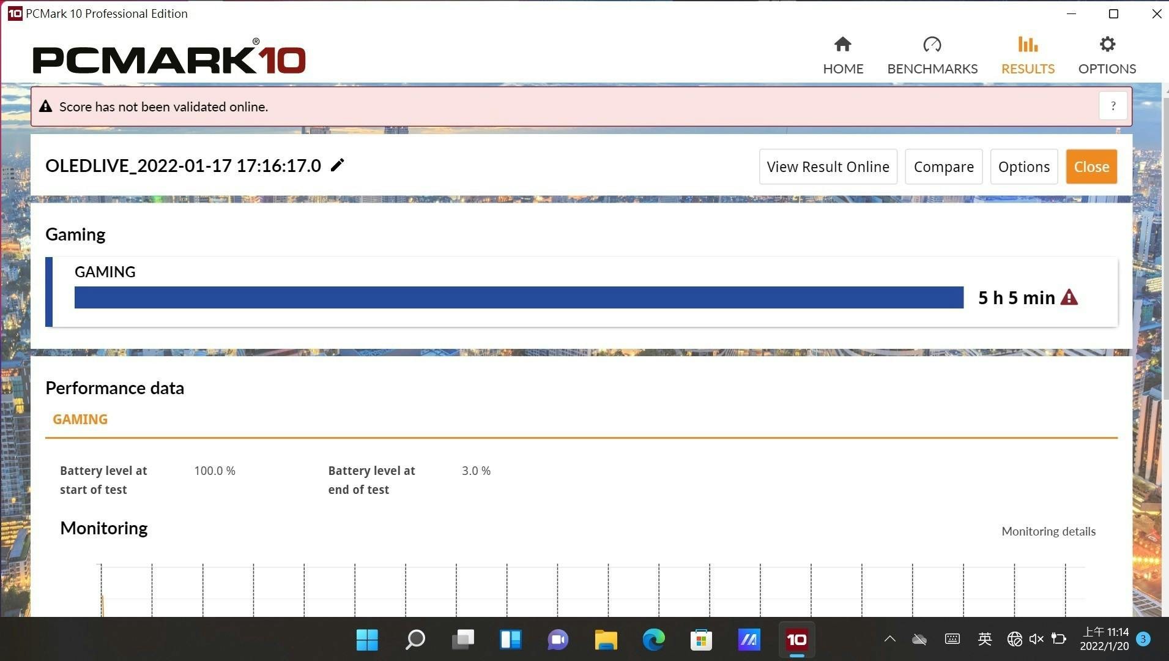Open the Windows Start menu
The width and height of the screenshot is (1169, 661).
(367, 640)
